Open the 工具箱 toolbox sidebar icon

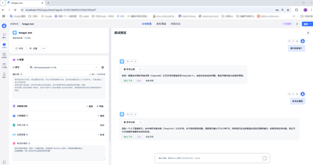4,65
